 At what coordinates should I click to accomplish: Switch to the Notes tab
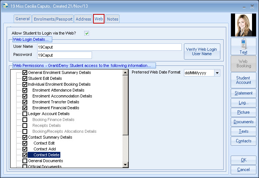tap(113, 19)
